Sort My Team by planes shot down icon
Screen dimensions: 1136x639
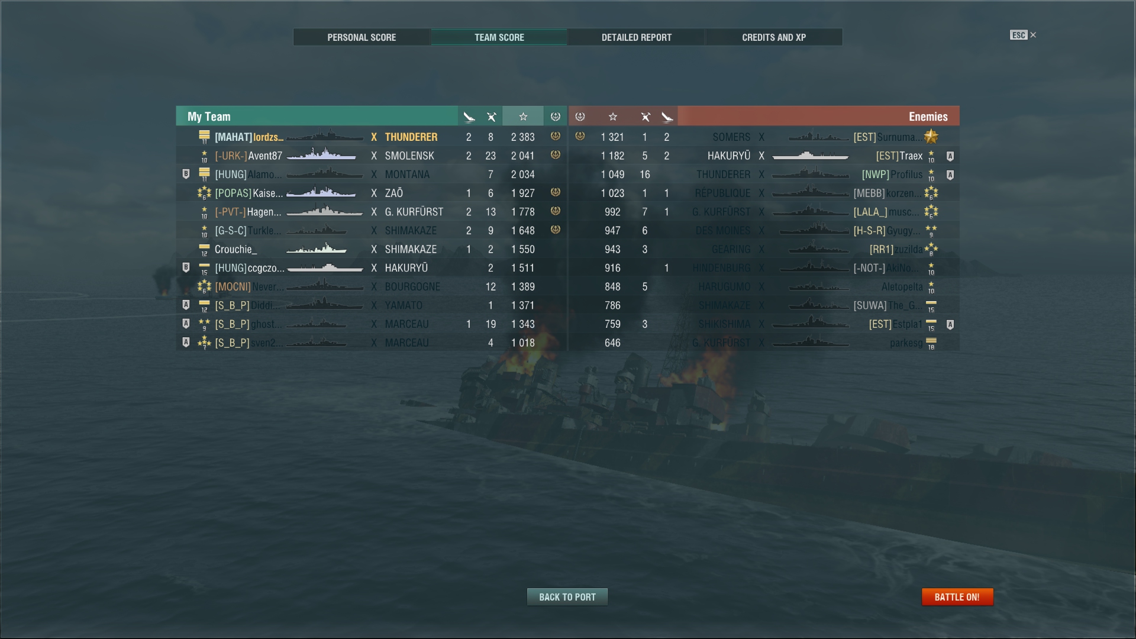coord(491,117)
